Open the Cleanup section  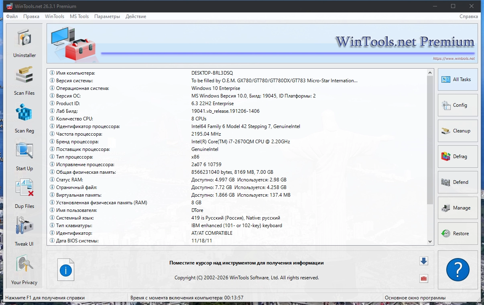[x=458, y=131]
